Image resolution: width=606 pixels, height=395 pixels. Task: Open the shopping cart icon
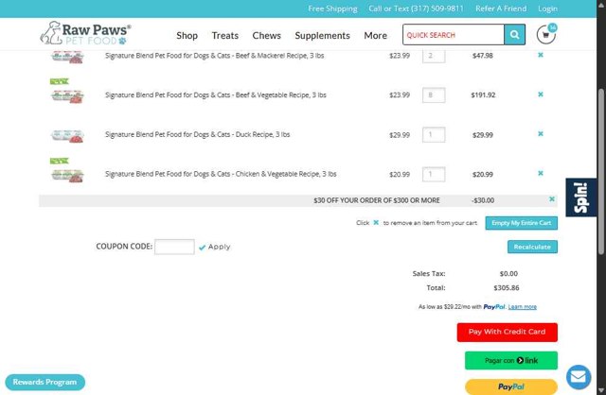[546, 35]
